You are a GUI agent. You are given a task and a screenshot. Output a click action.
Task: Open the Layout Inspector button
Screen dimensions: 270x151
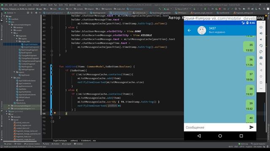tap(258, 144)
